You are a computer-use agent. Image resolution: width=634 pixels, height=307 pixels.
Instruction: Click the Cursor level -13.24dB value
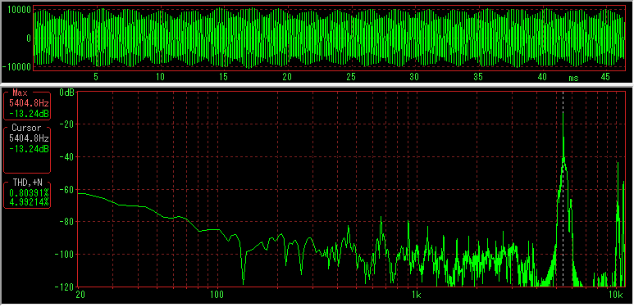[29, 149]
